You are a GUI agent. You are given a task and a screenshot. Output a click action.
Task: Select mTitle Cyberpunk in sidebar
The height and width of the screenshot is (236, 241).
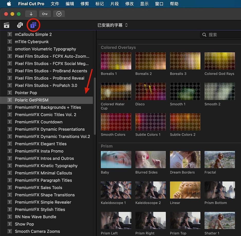click(x=32, y=42)
